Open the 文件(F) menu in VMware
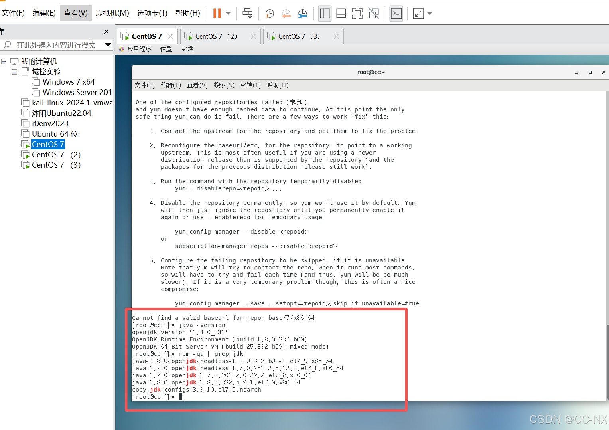The width and height of the screenshot is (609, 430). 13,13
